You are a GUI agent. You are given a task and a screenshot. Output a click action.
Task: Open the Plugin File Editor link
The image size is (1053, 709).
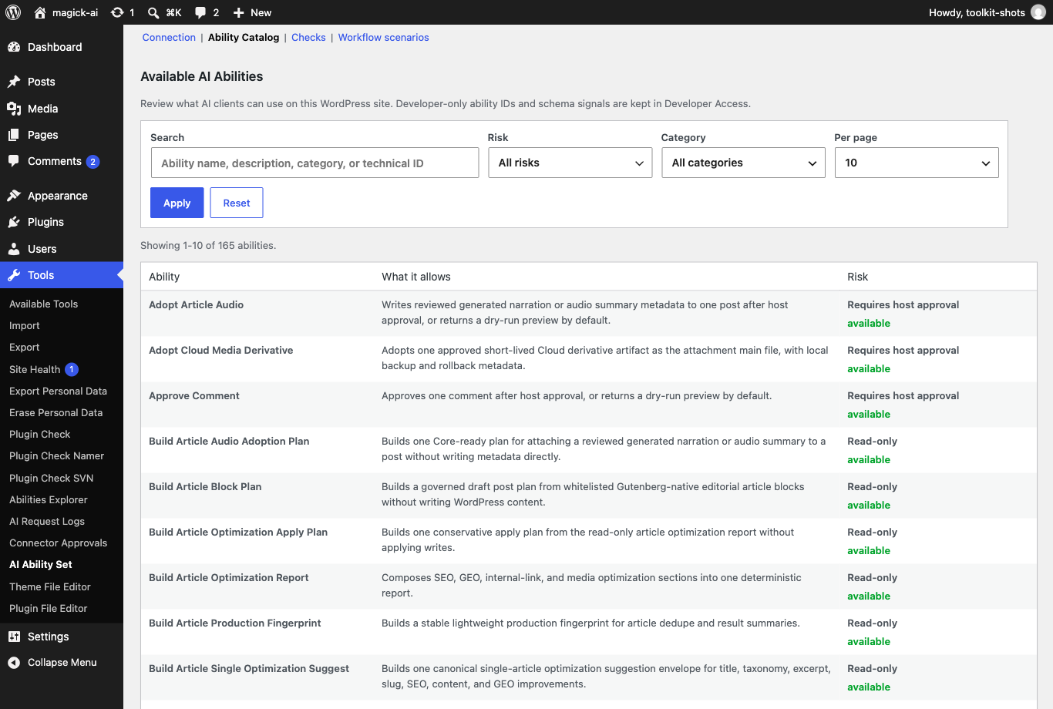tap(49, 608)
